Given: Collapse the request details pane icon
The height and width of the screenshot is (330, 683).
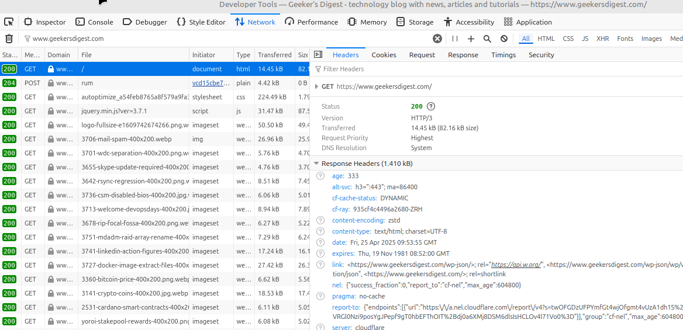Looking at the screenshot, I should coord(318,55).
